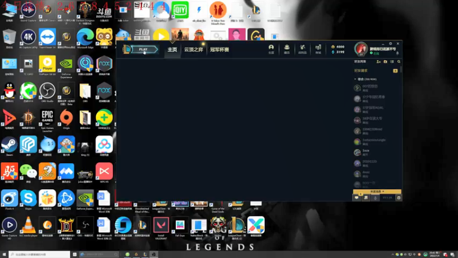The image size is (458, 258).
Task: Click the add friend icon
Action: pos(378,62)
